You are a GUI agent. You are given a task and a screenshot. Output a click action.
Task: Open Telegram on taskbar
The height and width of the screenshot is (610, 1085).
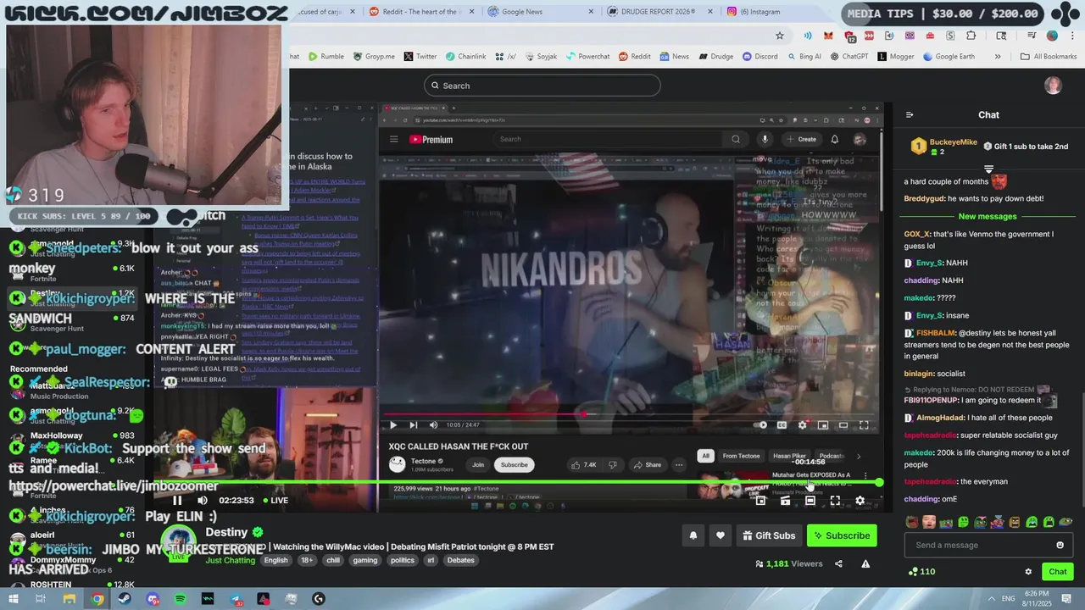[x=236, y=599]
